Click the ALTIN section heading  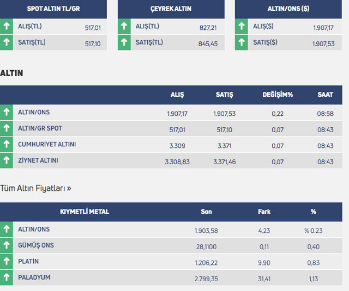11,73
